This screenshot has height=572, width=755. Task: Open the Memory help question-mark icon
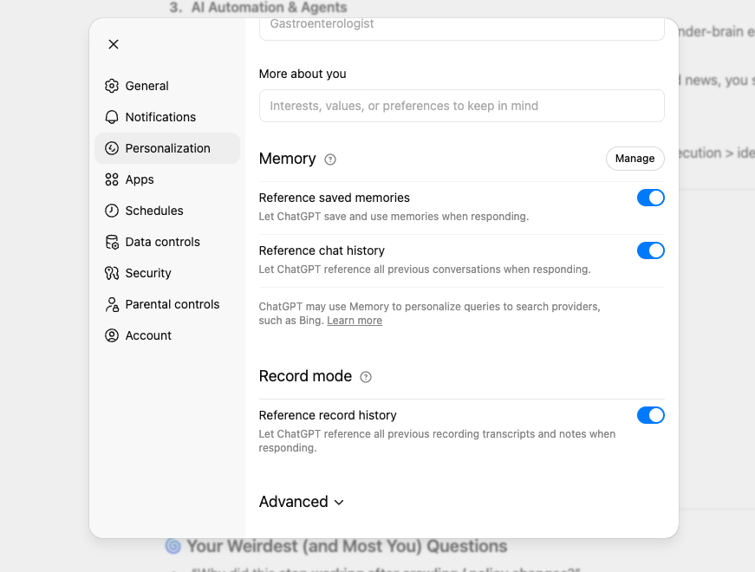click(x=330, y=159)
